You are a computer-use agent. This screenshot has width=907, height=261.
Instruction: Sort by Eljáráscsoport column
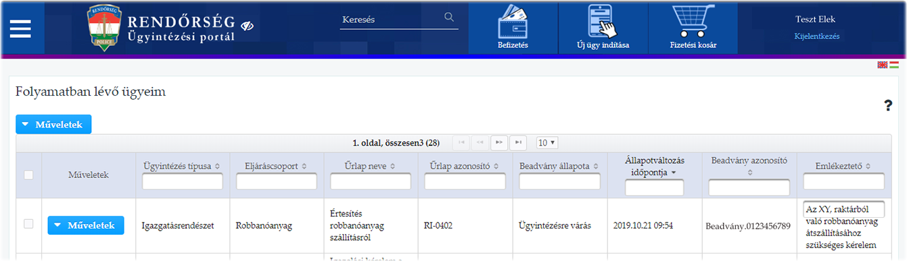[304, 166]
